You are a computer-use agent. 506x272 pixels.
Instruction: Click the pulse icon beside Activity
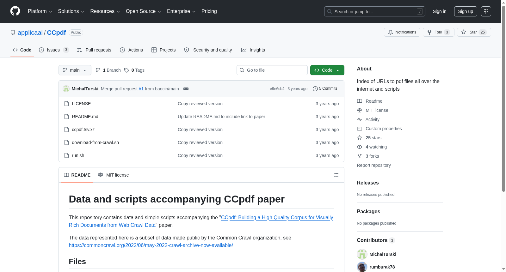(x=360, y=119)
